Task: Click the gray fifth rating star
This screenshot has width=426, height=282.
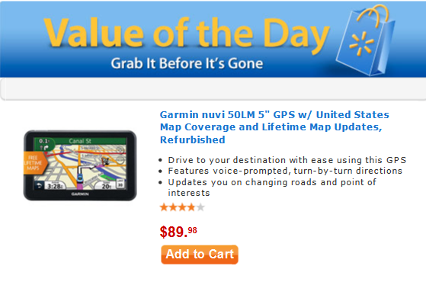Action: 200,207
